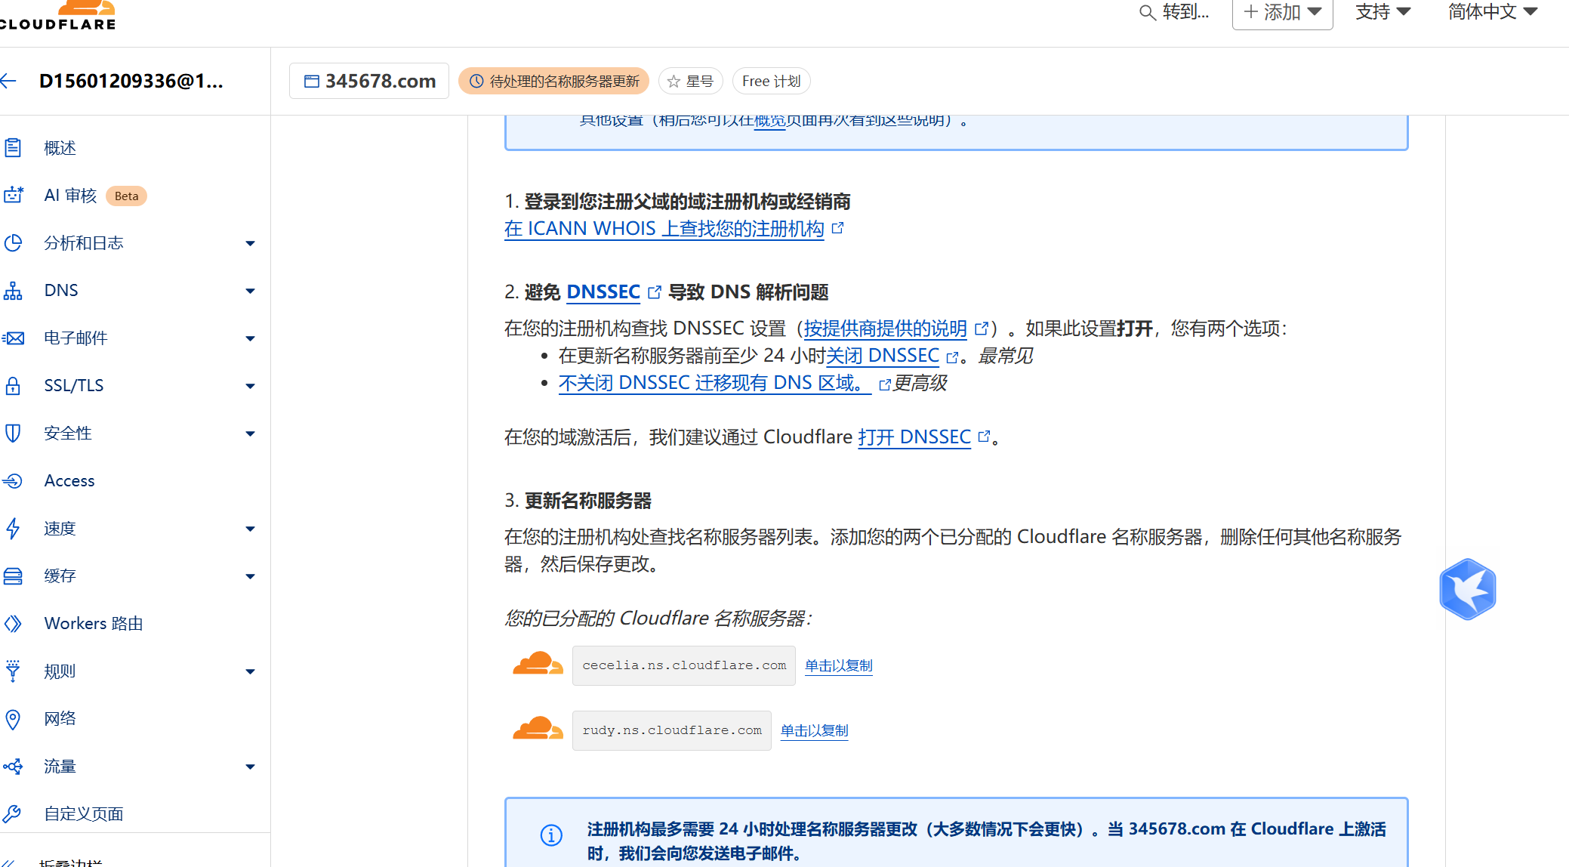The image size is (1569, 867).
Task: Open the 简体中文 language dropdown
Action: point(1493,12)
